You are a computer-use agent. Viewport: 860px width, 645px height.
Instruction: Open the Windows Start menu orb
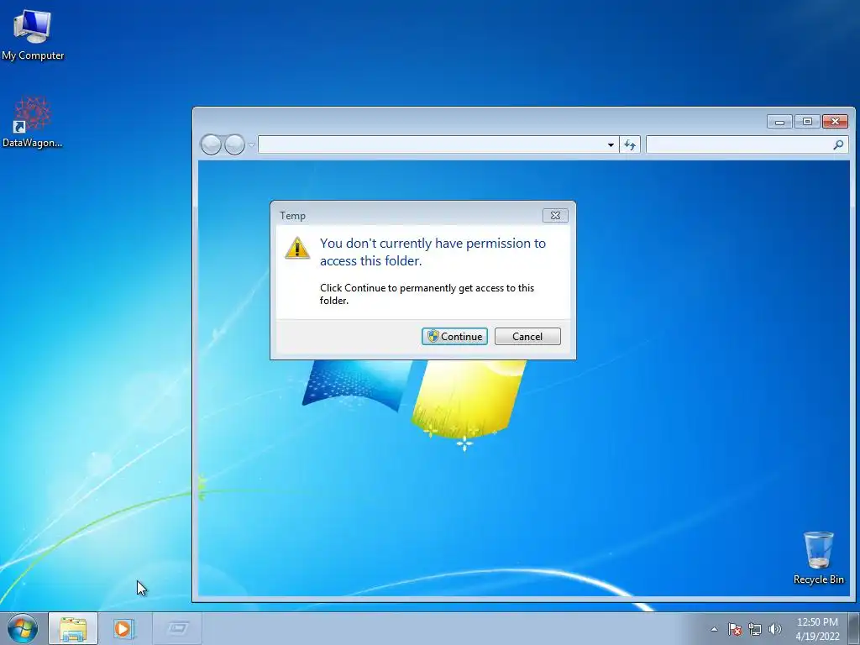[23, 628]
